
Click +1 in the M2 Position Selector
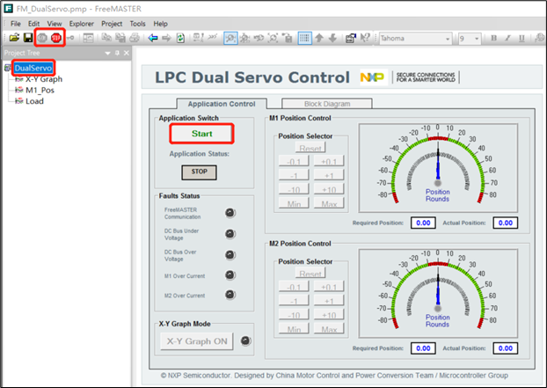click(x=329, y=301)
